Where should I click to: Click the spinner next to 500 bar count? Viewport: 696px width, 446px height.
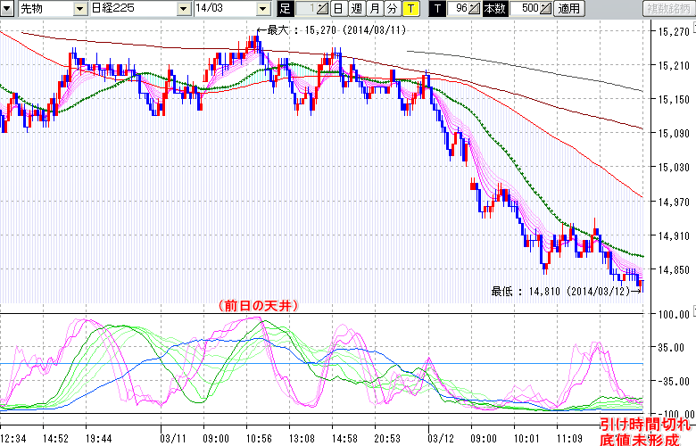click(x=546, y=9)
